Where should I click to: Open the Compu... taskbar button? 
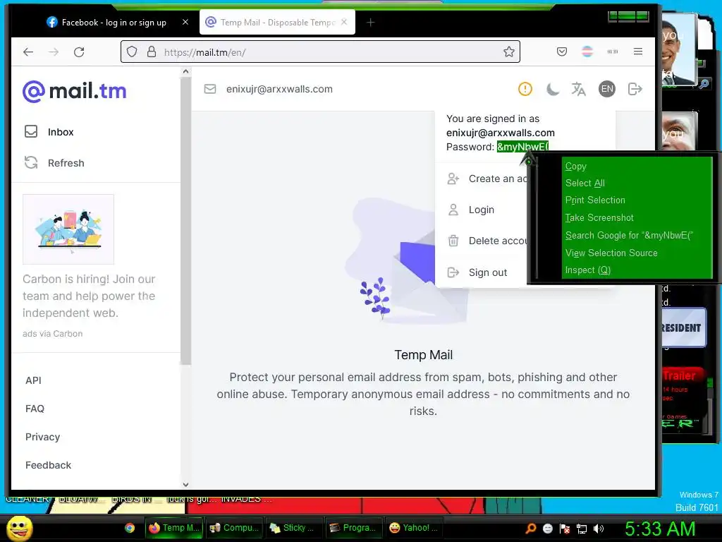point(234,528)
